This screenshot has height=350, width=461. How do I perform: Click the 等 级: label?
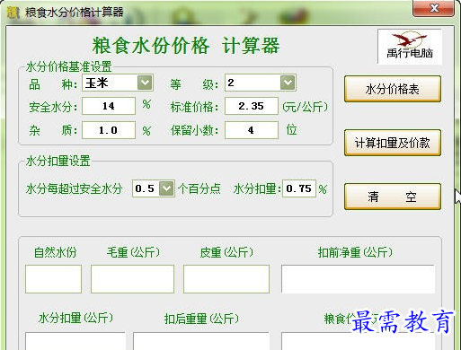194,84
